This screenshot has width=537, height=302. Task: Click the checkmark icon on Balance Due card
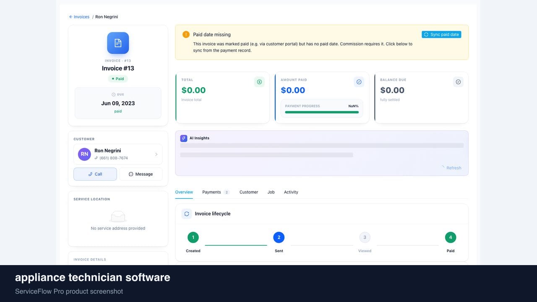(458, 82)
